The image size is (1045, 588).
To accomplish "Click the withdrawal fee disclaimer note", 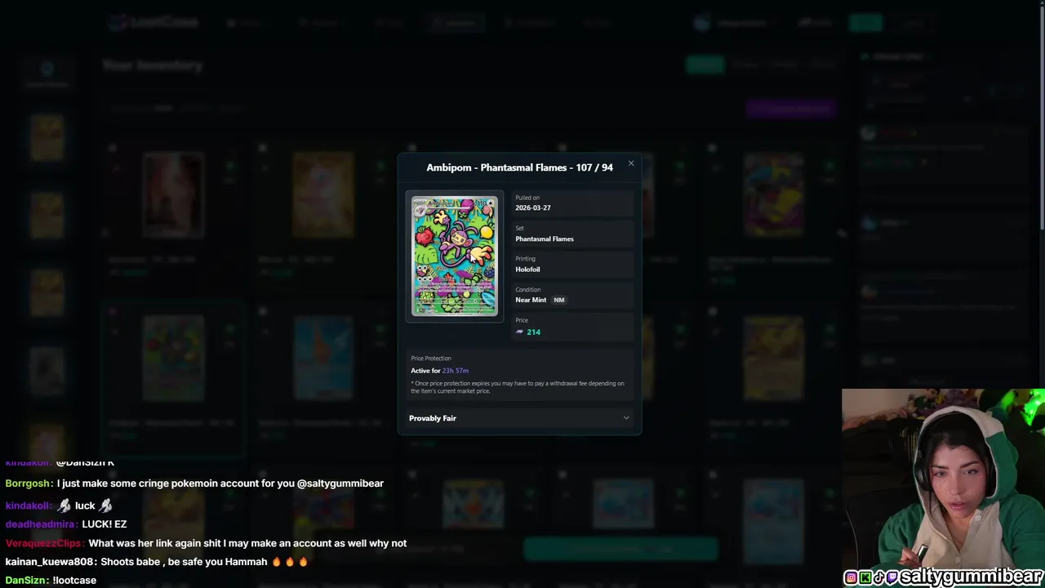I will coord(518,387).
